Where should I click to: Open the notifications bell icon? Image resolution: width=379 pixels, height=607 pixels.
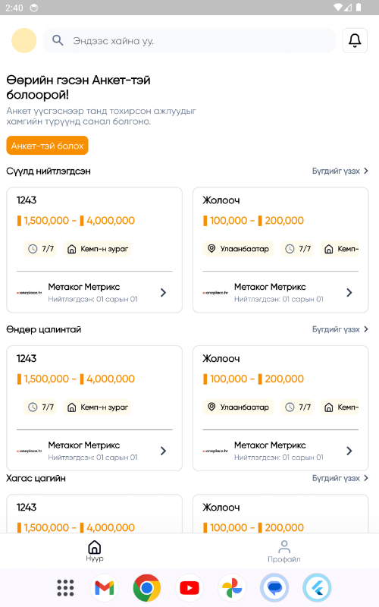[x=355, y=41]
